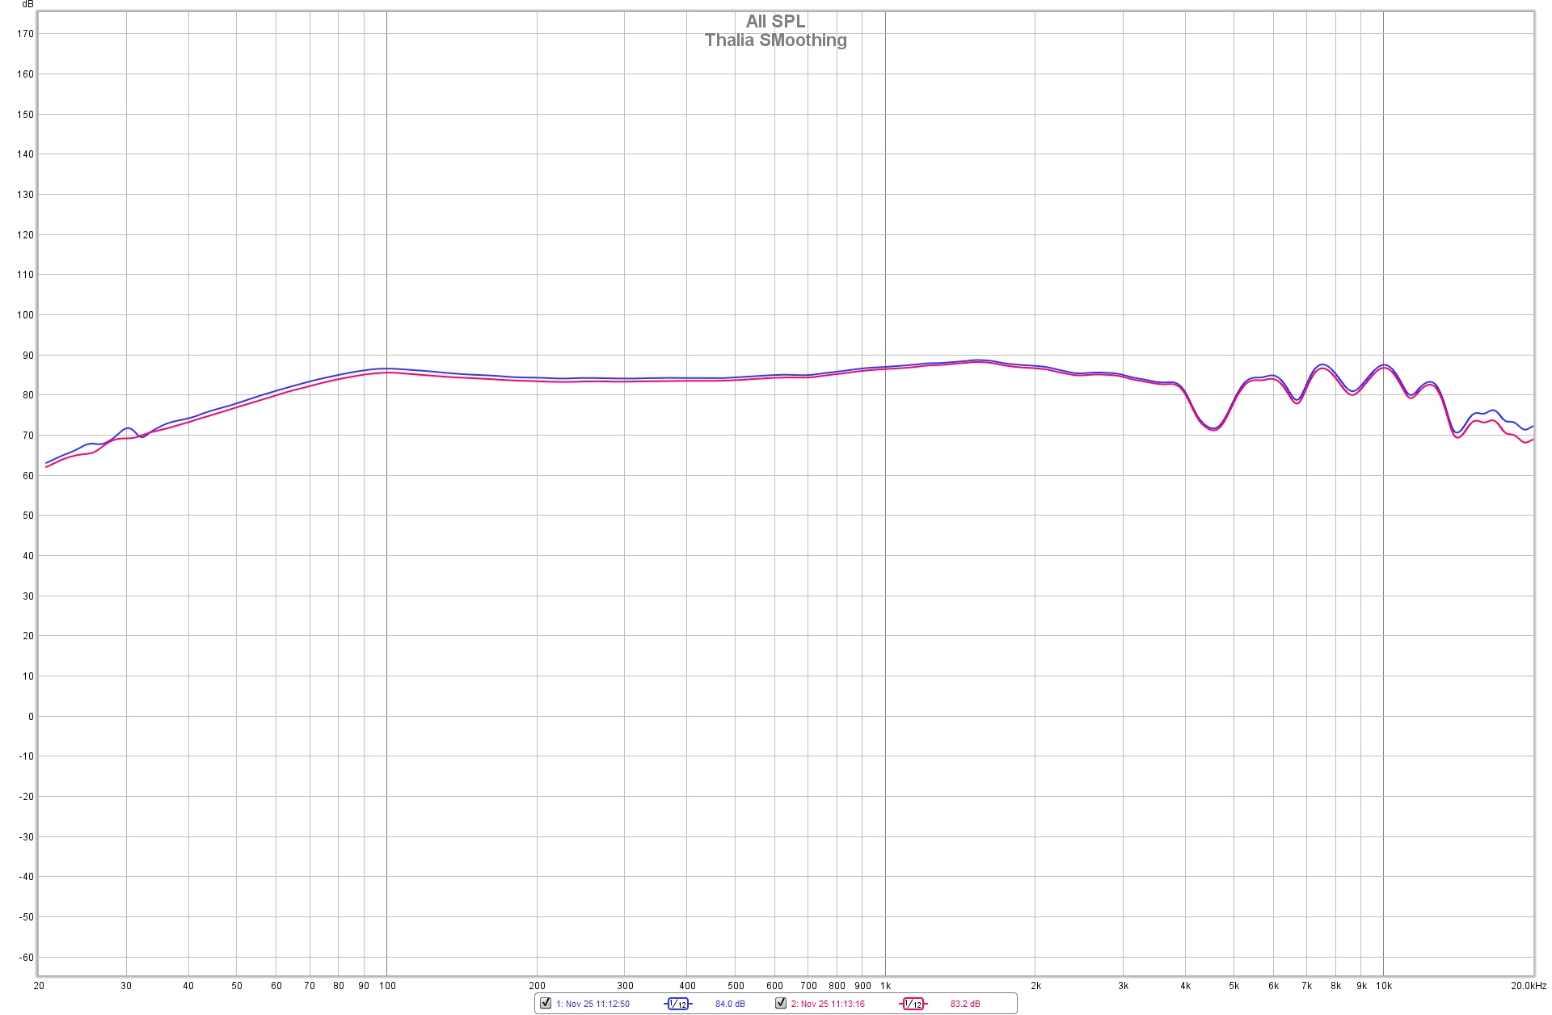Click the 10k label on frequency axis
This screenshot has height=1015, width=1552.
[x=1384, y=985]
